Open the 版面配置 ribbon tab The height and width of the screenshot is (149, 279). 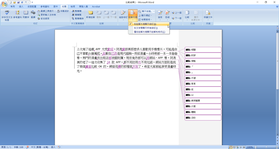tap(32, 7)
